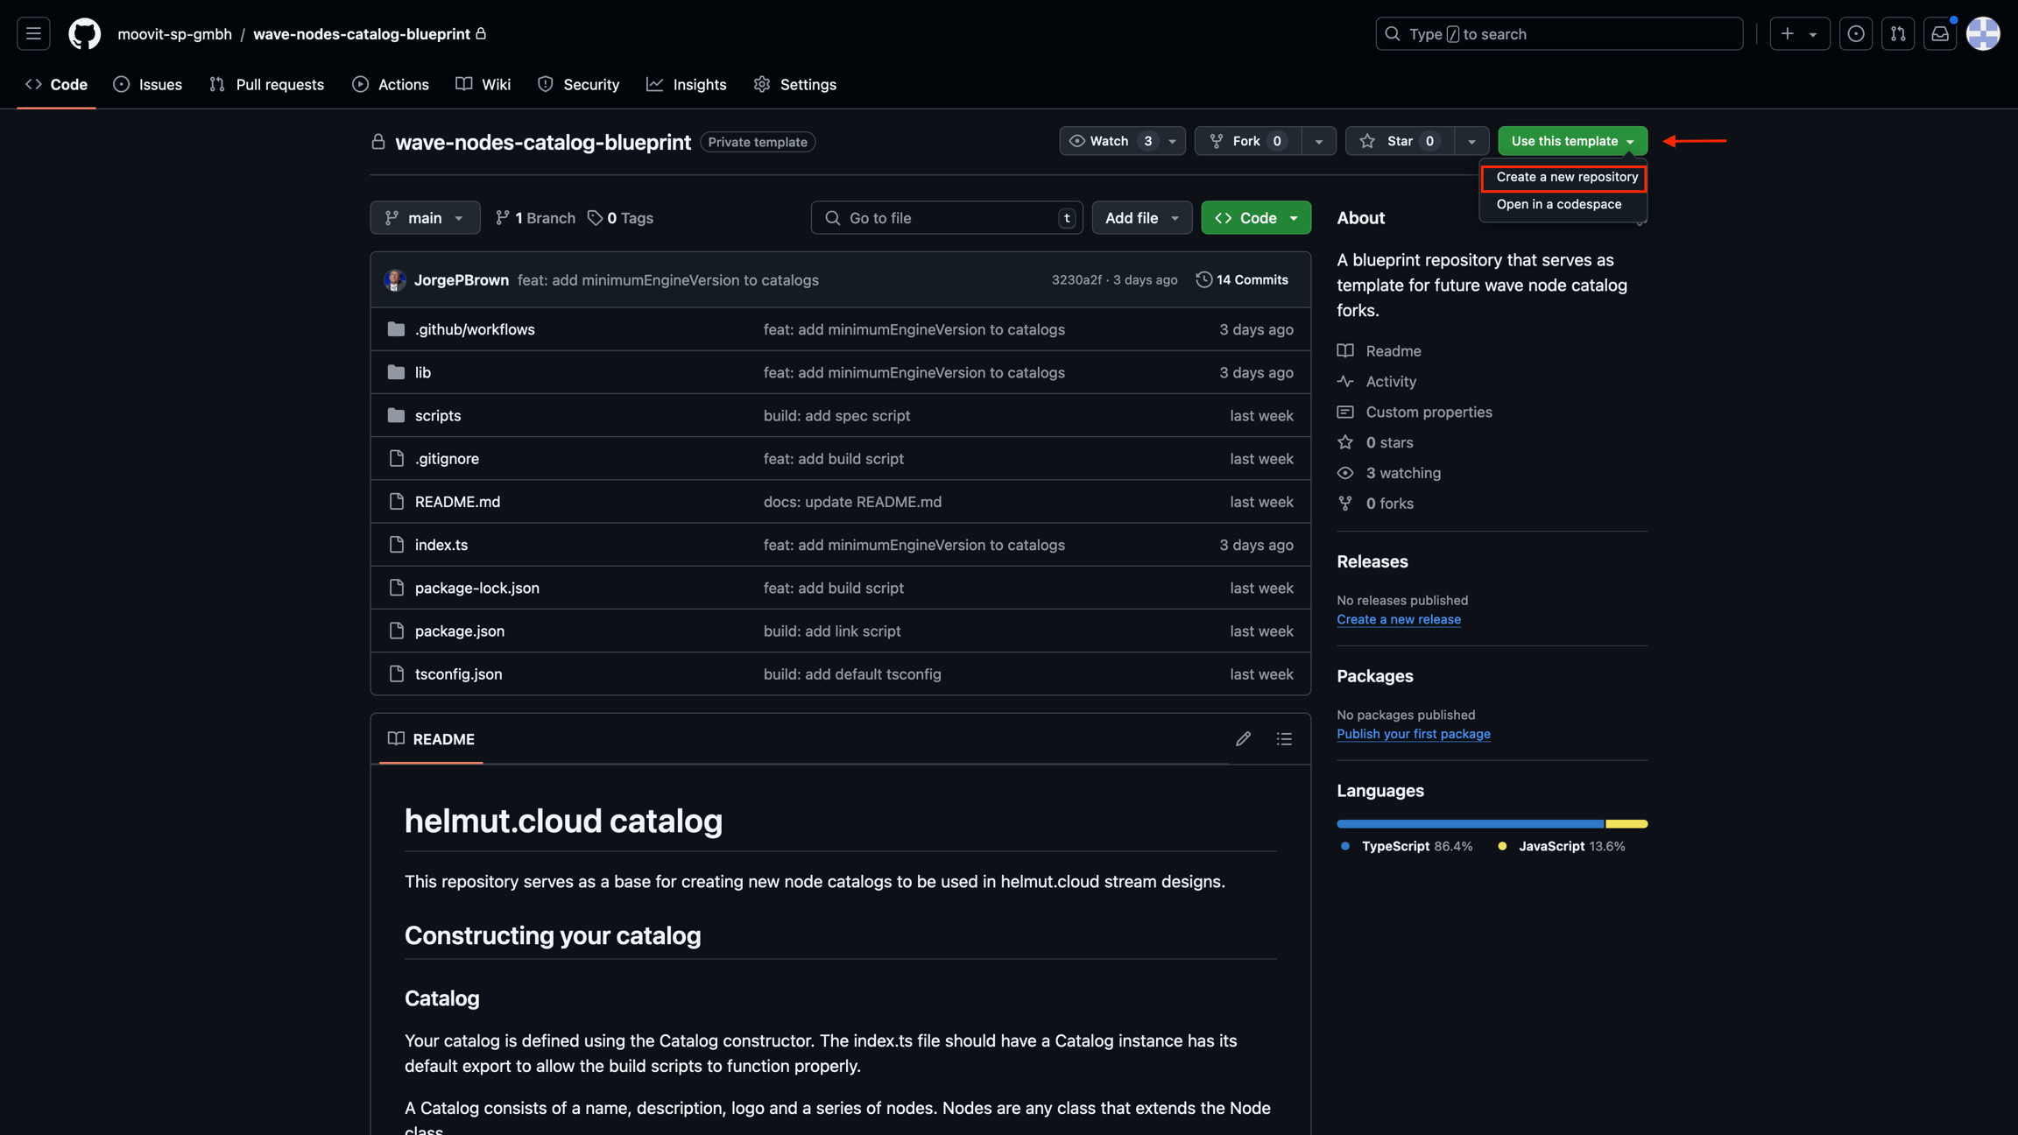Open the notifications inbox icon

point(1940,33)
